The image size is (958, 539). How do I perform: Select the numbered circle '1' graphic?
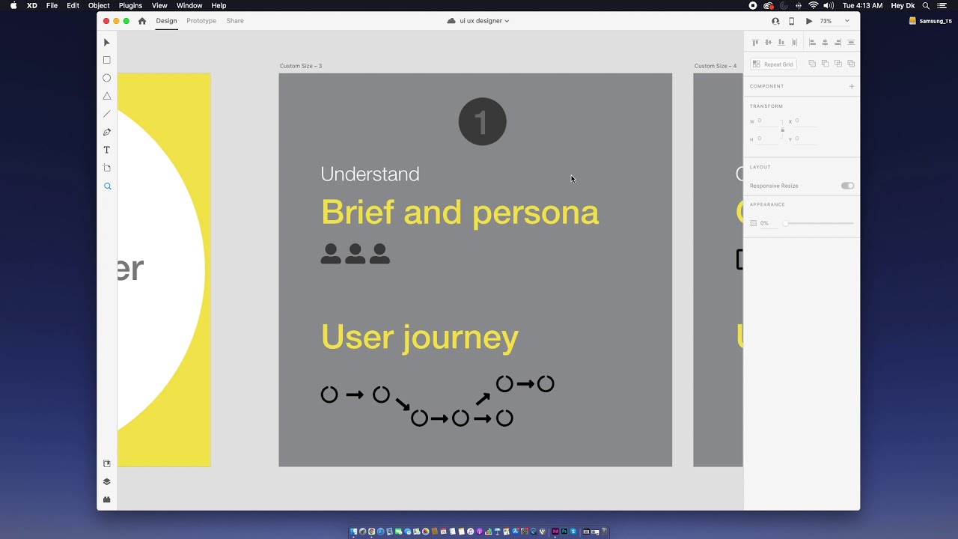(x=482, y=121)
